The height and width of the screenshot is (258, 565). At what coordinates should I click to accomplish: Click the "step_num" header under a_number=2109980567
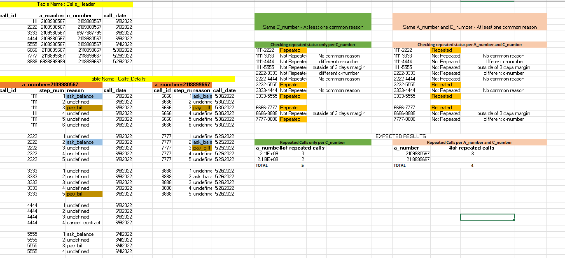pos(52,90)
